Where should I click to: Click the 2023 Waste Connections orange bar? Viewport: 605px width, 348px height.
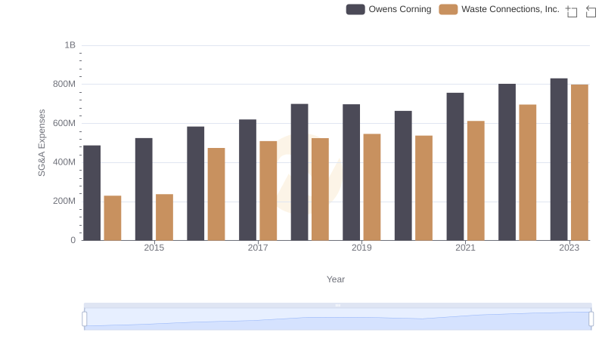579,162
